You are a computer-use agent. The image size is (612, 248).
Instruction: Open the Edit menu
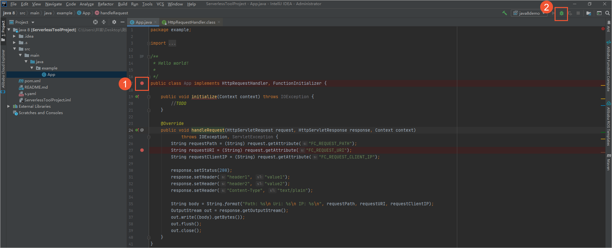point(25,4)
